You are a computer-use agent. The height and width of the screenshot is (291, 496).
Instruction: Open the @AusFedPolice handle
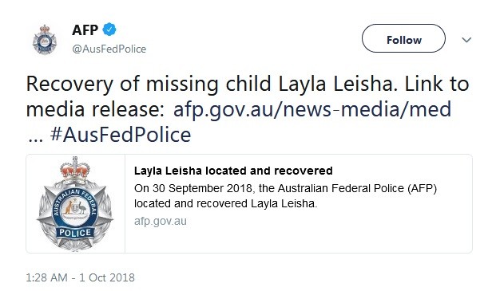tap(109, 49)
